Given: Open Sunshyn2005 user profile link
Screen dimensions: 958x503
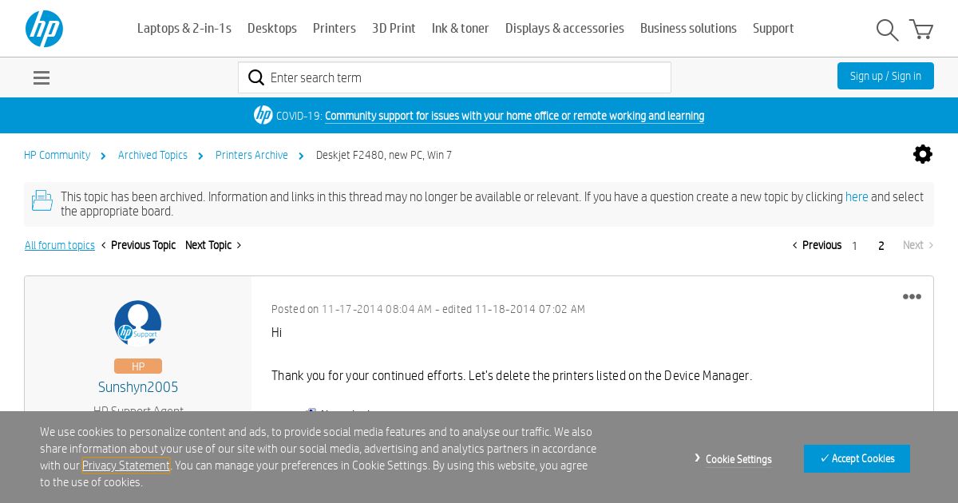Looking at the screenshot, I should 138,387.
